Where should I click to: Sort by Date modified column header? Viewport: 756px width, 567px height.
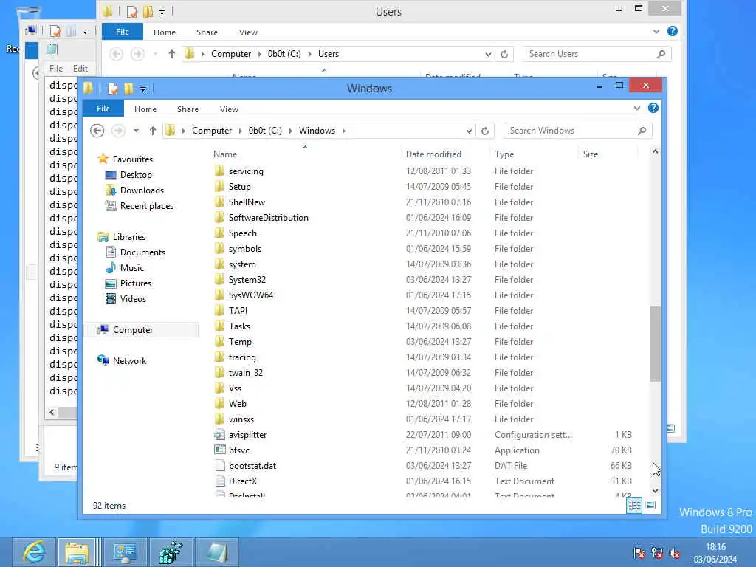(445, 154)
